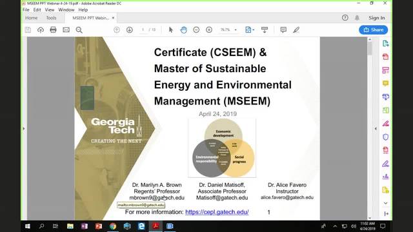Screen dimensions: 413x232
Task: Add a sticky note comment icon
Action: 283,30
